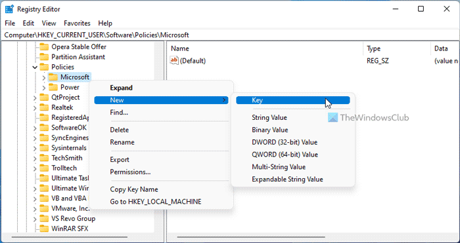
Task: Click the Registry Editor app icon in title bar
Action: [9, 9]
